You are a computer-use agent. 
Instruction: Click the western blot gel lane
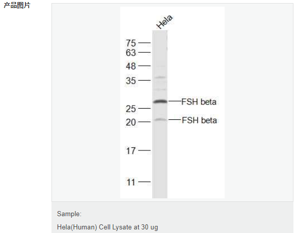click(160, 114)
